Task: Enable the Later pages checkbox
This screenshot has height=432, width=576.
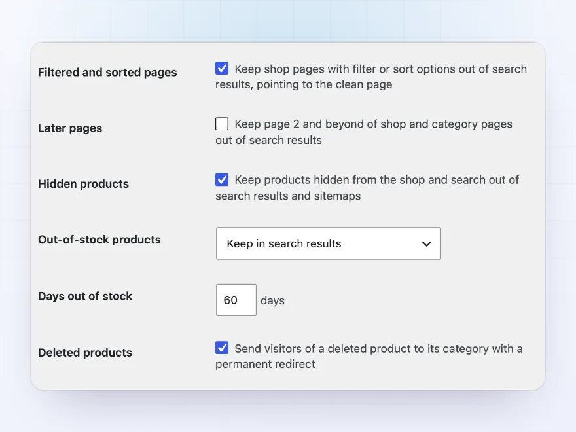Action: (x=222, y=124)
